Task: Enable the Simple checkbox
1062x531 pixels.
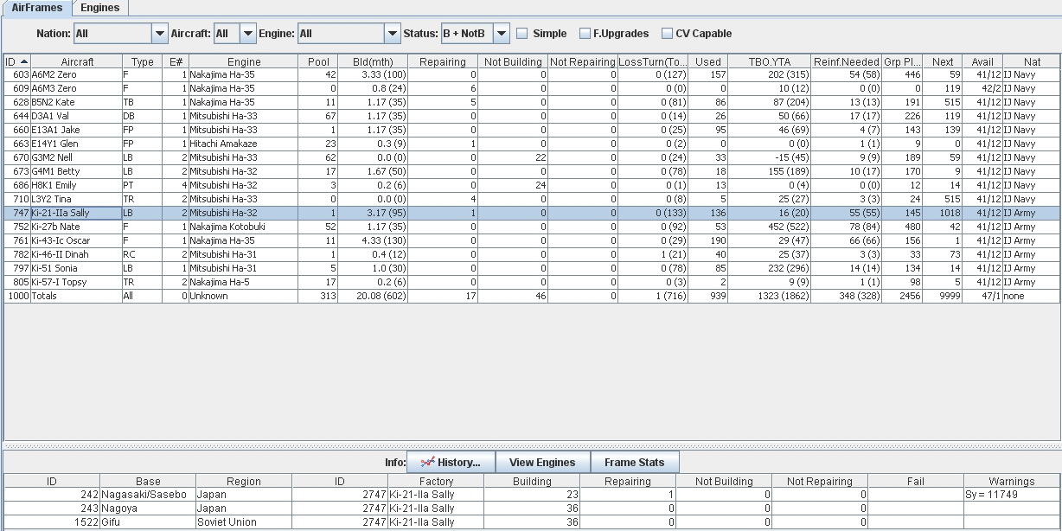Action: coord(522,34)
